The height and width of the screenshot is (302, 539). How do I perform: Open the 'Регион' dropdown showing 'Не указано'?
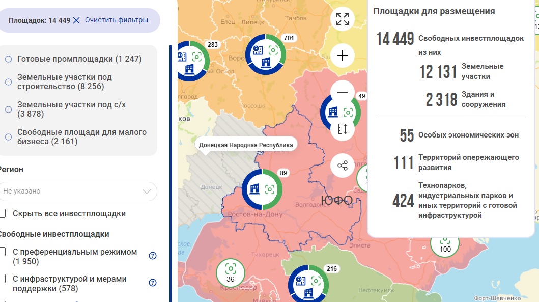pyautogui.click(x=78, y=191)
